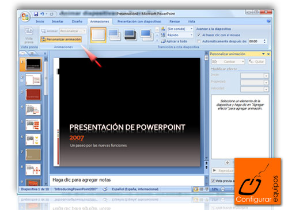Open Presentación con diapositivas tab

point(139,21)
